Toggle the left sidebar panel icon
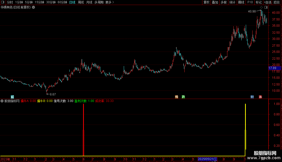Screen dimensions: 282x162 3,2
